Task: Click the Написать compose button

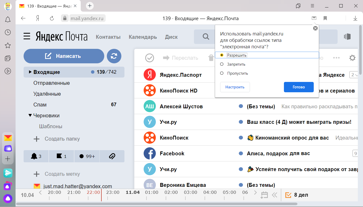Action: pyautogui.click(x=64, y=56)
